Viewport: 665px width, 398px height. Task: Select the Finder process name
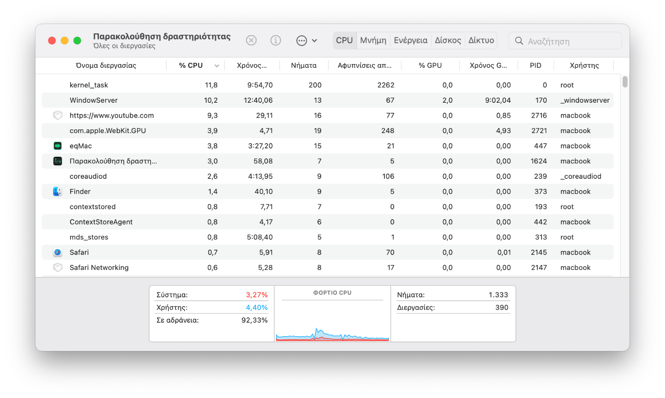pos(80,191)
